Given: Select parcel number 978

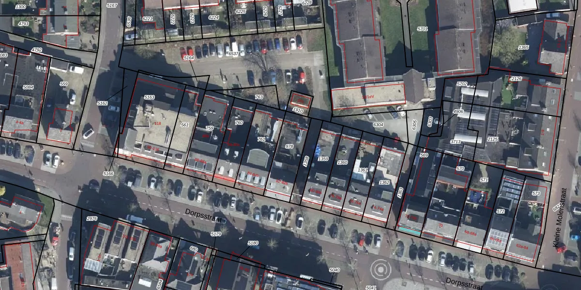Looking at the screenshot, I should [289, 146].
